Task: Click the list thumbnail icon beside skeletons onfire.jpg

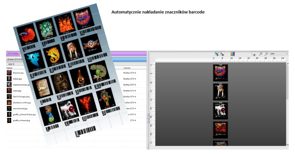Action: point(9,102)
